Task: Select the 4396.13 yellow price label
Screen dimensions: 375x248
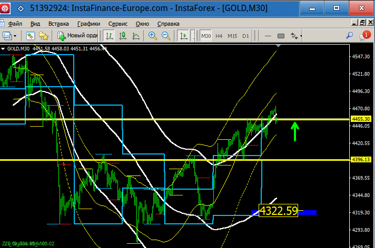Action: coord(361,159)
